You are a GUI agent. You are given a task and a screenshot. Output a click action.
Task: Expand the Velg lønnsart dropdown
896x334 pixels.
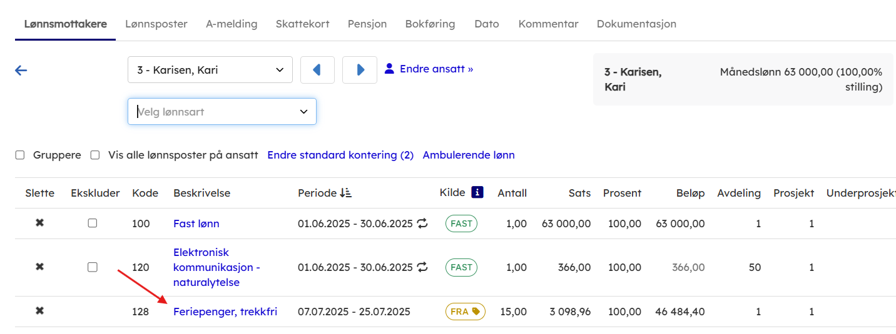click(222, 112)
